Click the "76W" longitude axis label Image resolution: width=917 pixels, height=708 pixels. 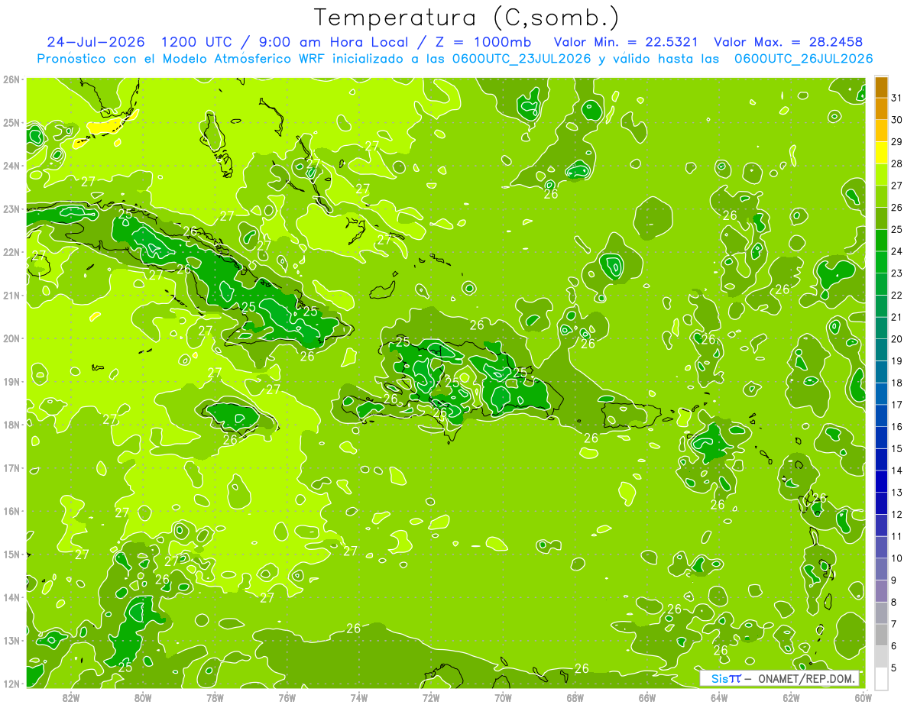click(x=287, y=697)
